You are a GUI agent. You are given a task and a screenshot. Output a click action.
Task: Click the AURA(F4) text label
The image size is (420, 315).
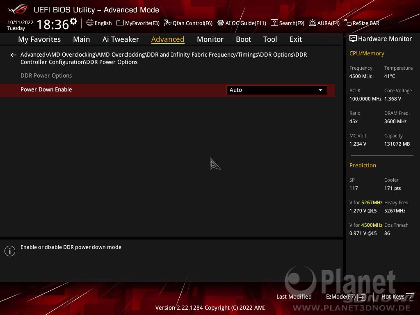[x=329, y=23]
